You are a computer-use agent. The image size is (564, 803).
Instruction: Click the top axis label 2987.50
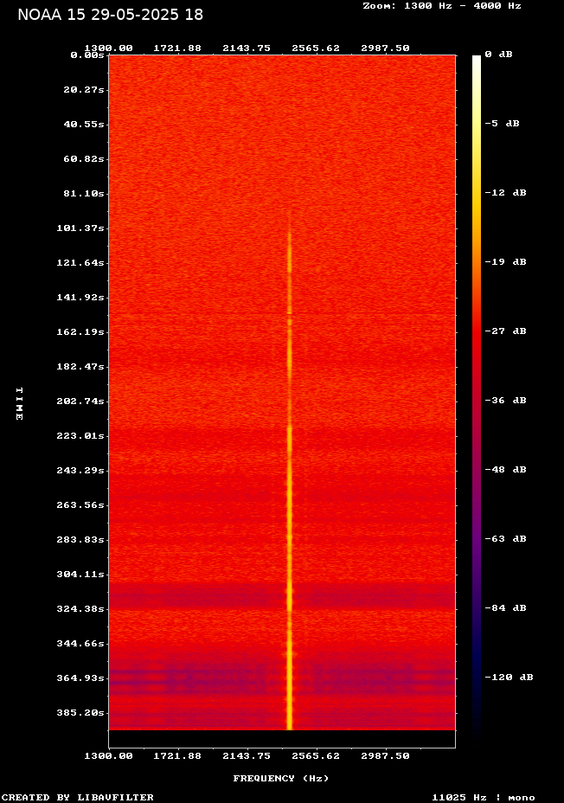[x=386, y=48]
